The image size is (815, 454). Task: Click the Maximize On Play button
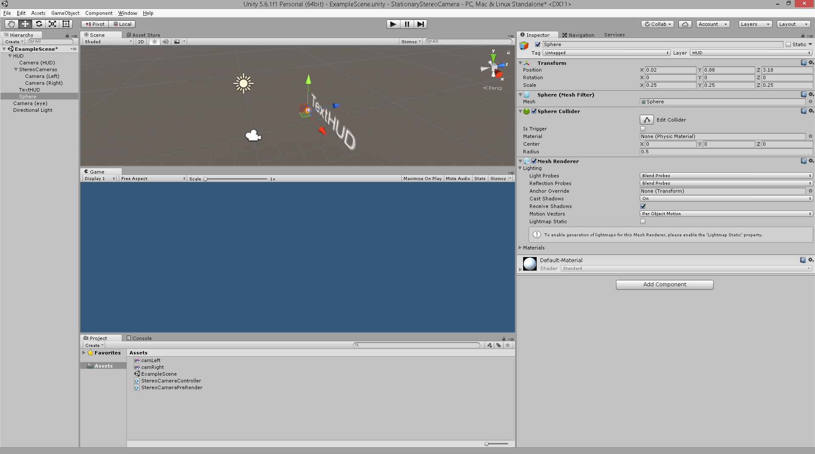(422, 179)
